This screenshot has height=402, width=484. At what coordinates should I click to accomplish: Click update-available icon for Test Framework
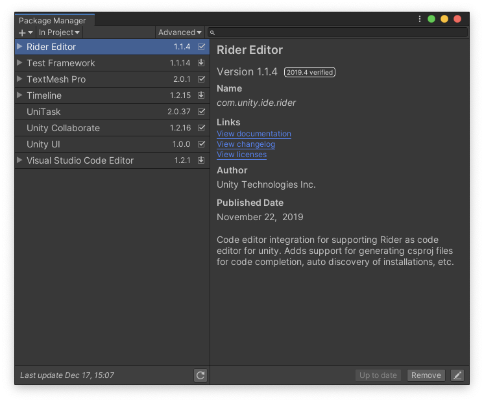pos(201,63)
